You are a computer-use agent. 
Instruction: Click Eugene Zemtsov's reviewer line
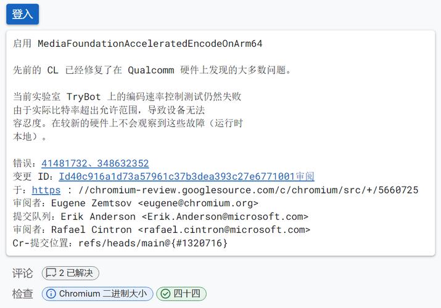click(136, 203)
